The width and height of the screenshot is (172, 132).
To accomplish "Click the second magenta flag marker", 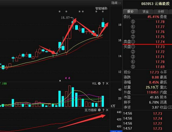I will coord(69,78).
